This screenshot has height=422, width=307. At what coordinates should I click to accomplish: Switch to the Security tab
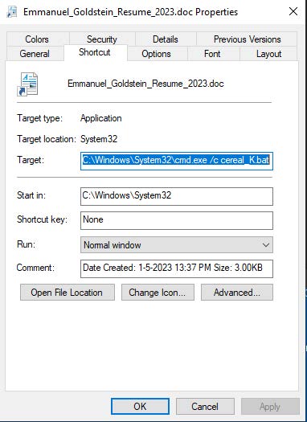point(102,39)
